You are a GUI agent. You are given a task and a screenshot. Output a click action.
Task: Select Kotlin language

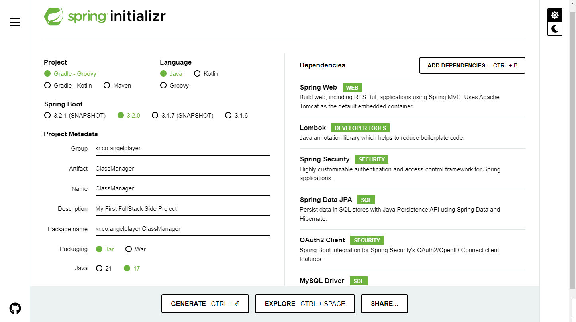[x=206, y=74]
